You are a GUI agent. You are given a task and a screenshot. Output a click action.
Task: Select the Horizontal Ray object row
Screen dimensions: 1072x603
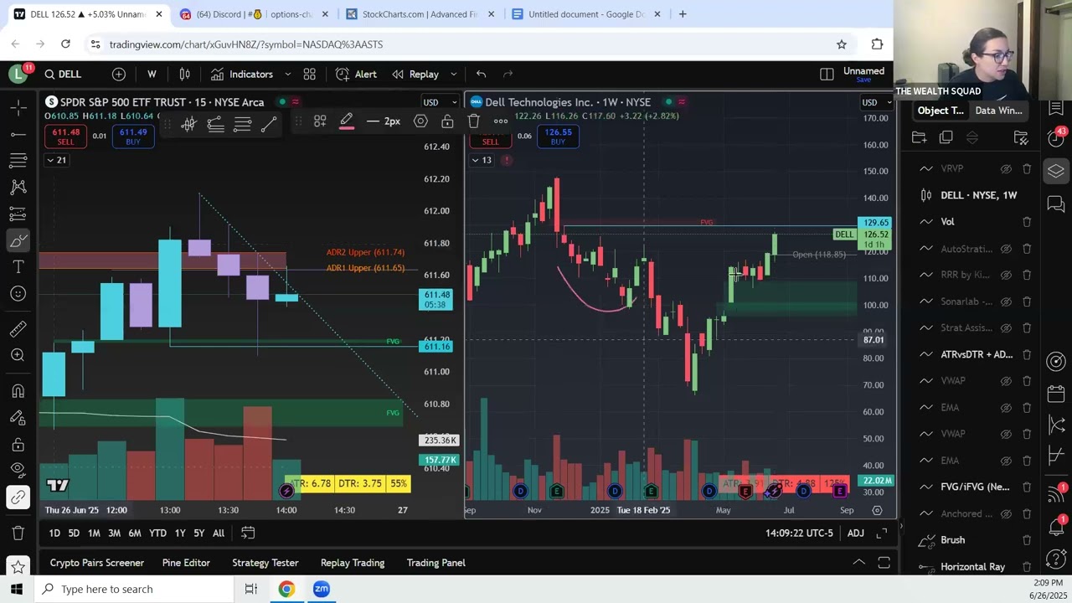[975, 567]
